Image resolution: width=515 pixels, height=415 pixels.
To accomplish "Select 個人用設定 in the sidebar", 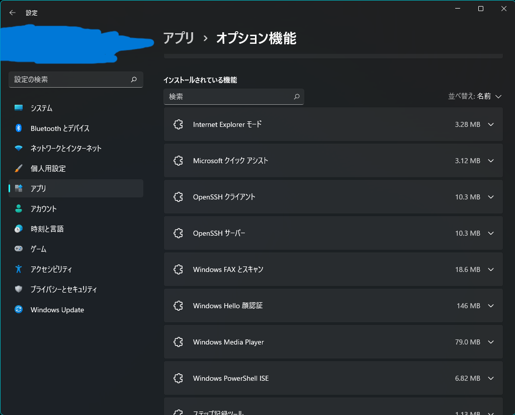I will point(76,168).
